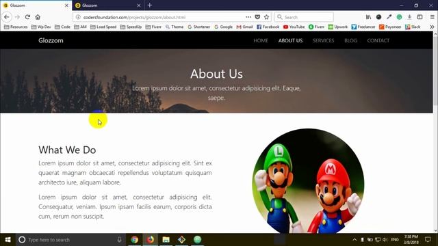This screenshot has height=246, width=438.
Task: Show site information icon in address bar
Action: point(78,17)
